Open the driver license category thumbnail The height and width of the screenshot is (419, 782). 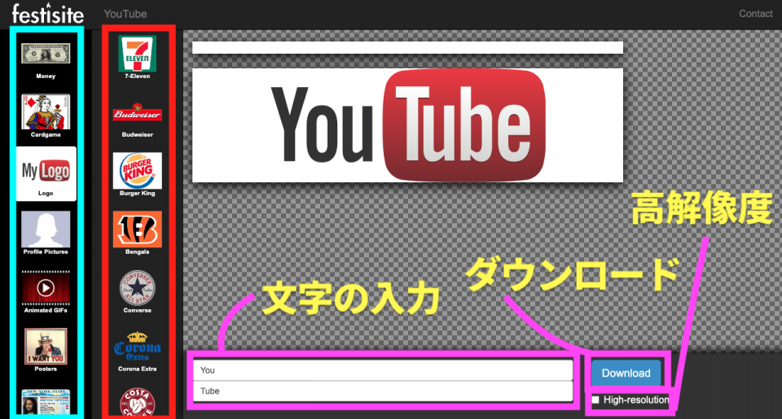(x=46, y=402)
